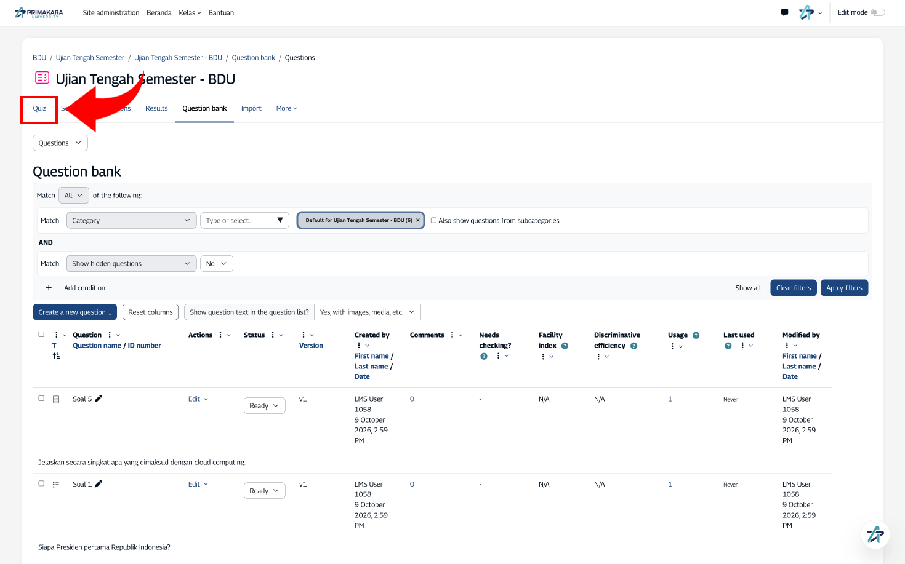Click the Last used help icon
Image resolution: width=905 pixels, height=564 pixels.
[728, 346]
